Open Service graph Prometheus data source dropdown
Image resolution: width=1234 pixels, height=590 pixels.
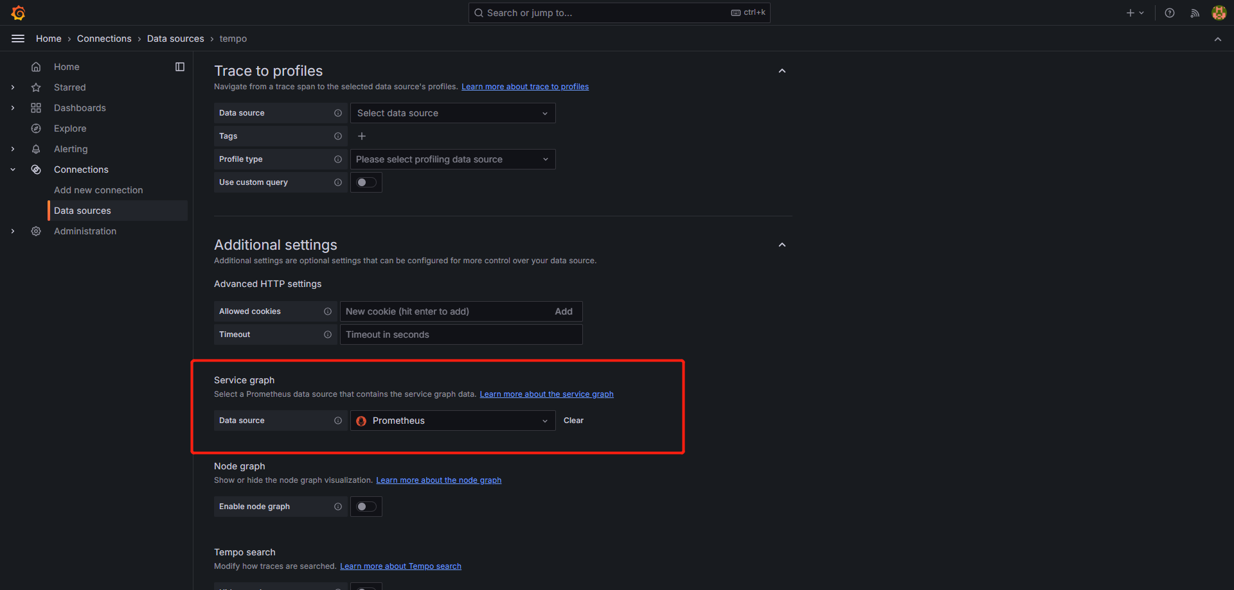pos(452,421)
